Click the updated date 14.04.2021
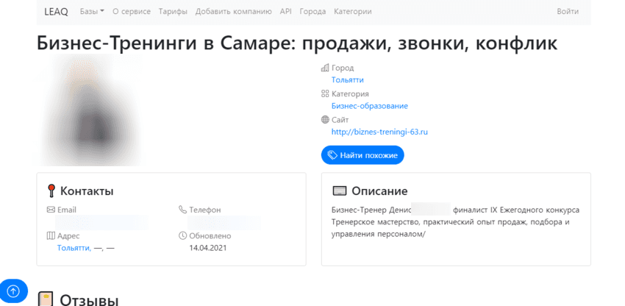Screen dimensions: 625x306 (207, 248)
